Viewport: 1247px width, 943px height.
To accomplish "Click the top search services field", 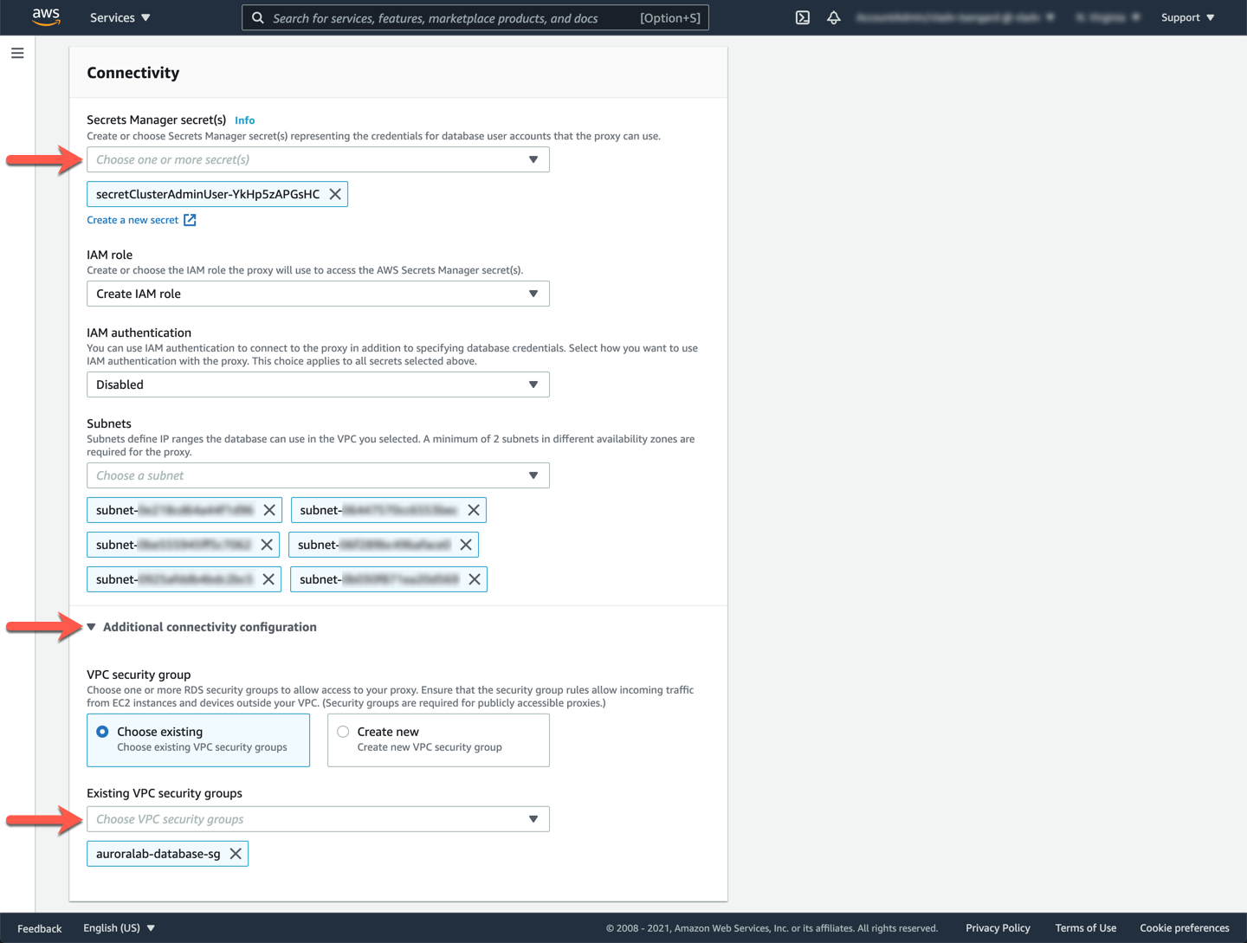I will pyautogui.click(x=450, y=17).
